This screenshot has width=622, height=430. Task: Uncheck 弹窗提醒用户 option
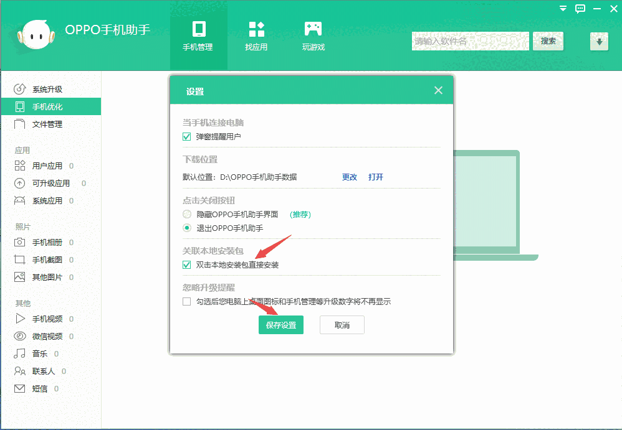pyautogui.click(x=186, y=136)
